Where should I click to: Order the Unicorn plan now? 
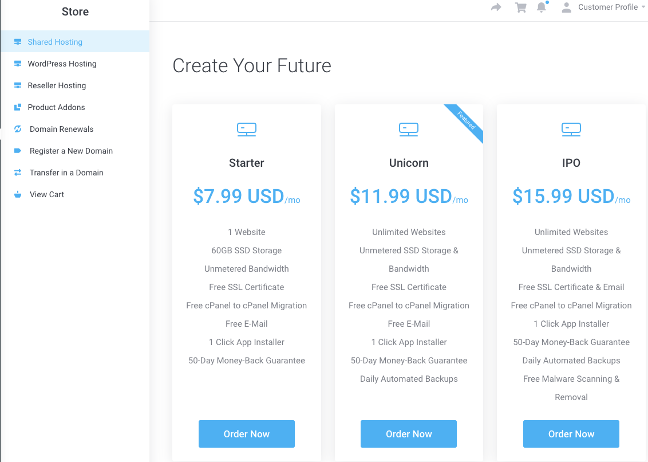[x=409, y=434]
